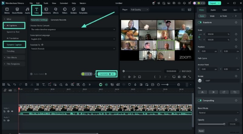Open the Transitions library

[46, 11]
